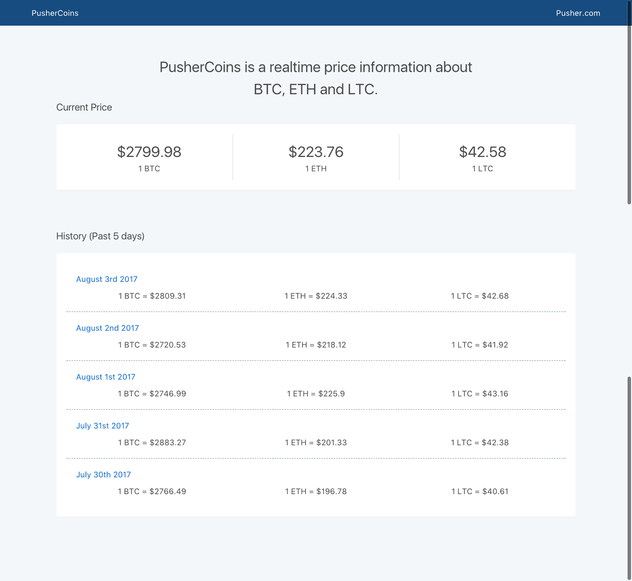Screen dimensions: 632x581
Task: Select the August 3rd 2017 date
Action: (107, 279)
